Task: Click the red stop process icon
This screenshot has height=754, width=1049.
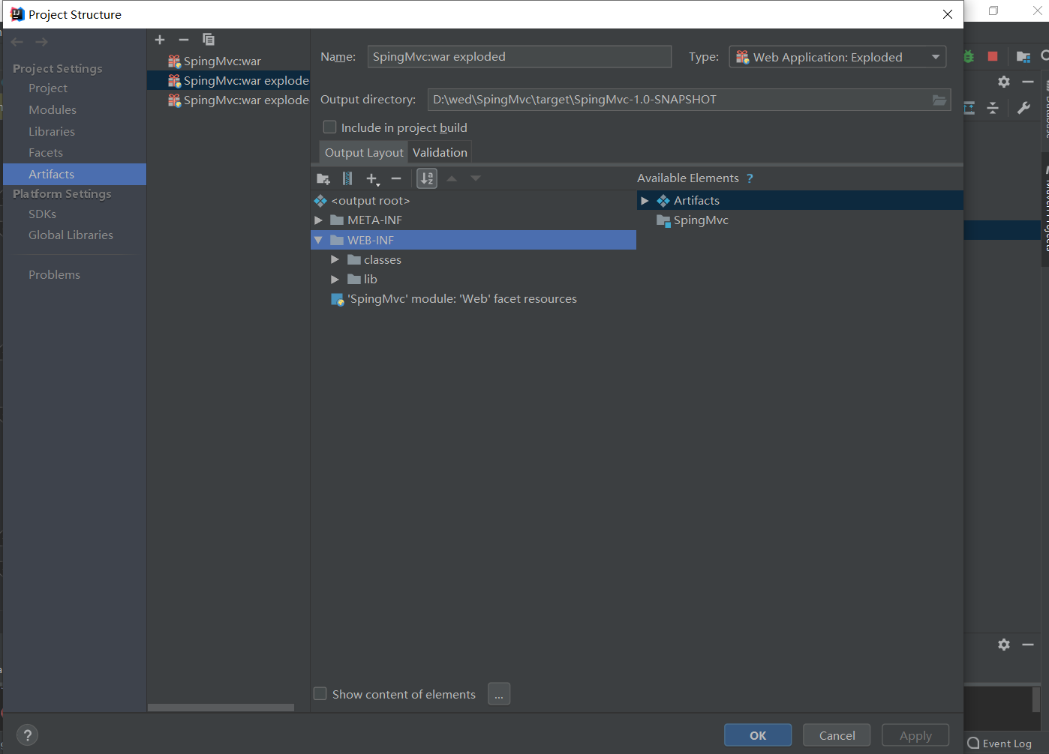Action: 992,55
